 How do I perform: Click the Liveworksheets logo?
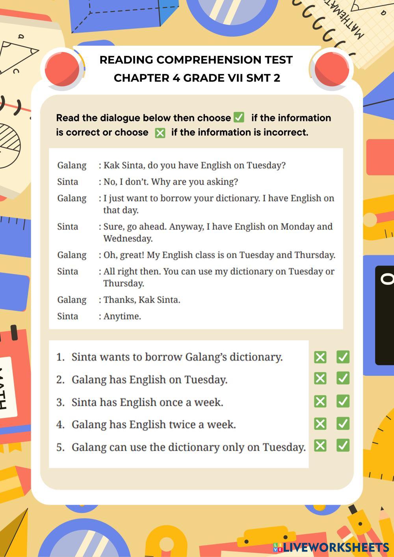point(331,547)
